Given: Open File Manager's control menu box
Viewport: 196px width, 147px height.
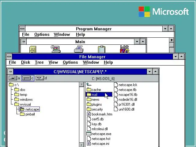Looking at the screenshot, I should (x=9, y=56).
